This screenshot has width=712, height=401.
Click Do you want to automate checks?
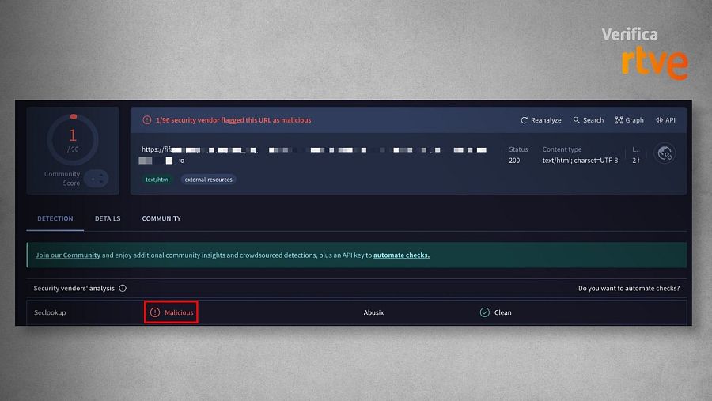tap(629, 289)
